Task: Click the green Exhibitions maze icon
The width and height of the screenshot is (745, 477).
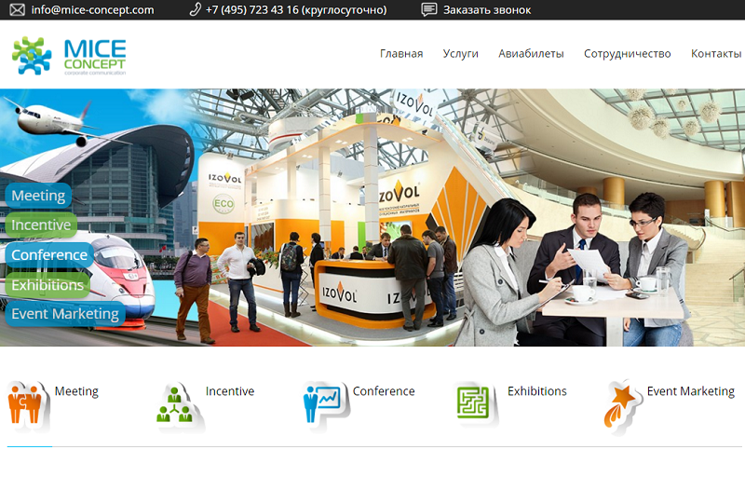Action: 475,402
